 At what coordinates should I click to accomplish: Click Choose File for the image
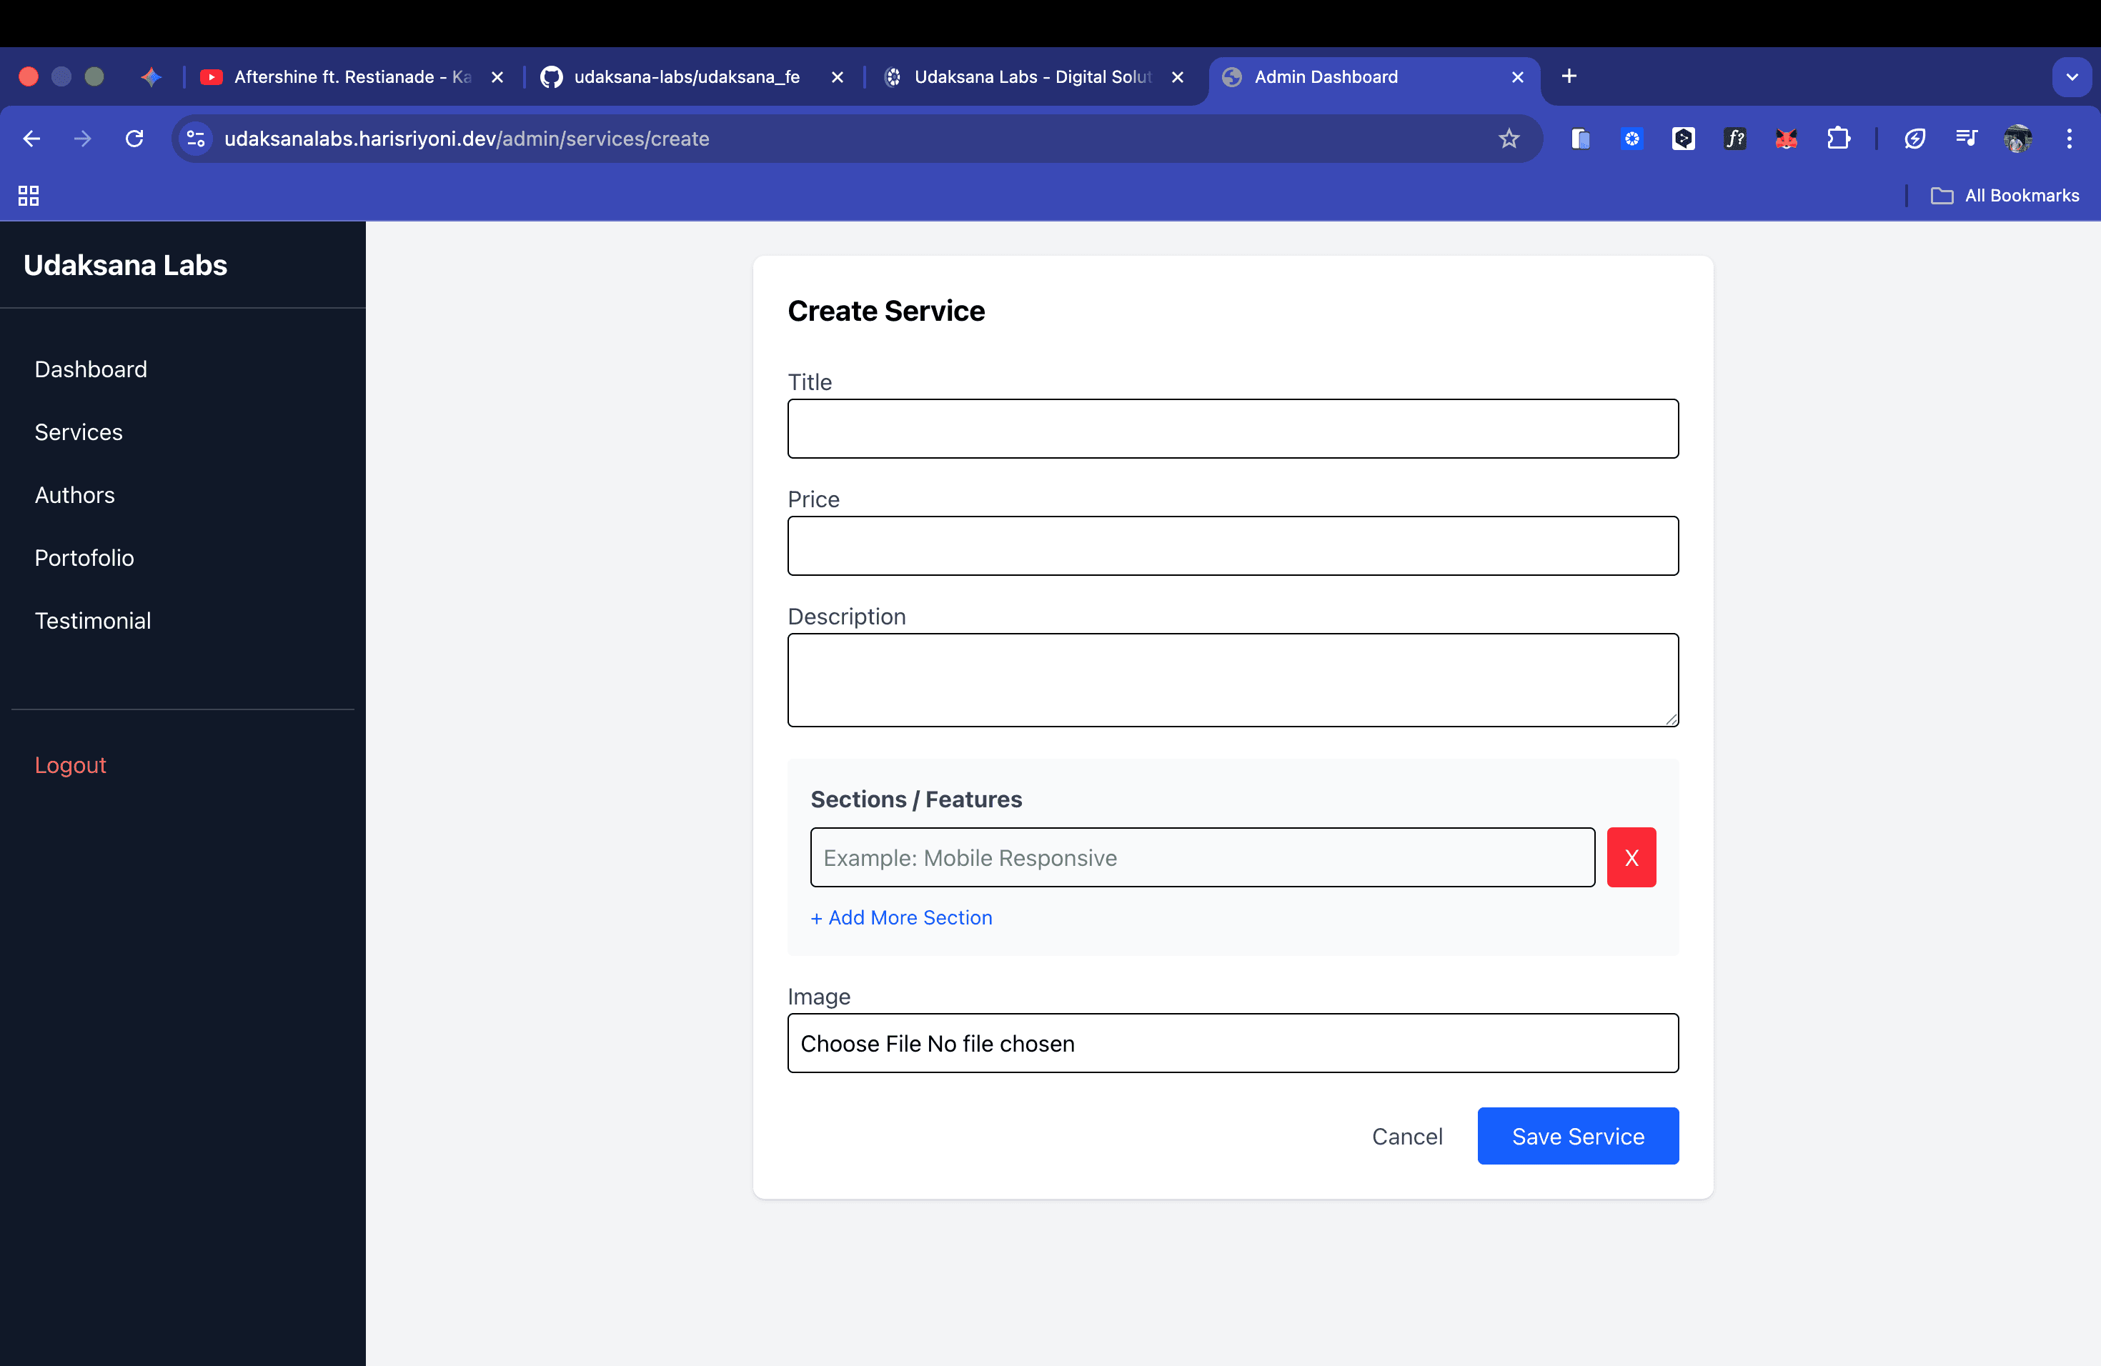click(860, 1043)
